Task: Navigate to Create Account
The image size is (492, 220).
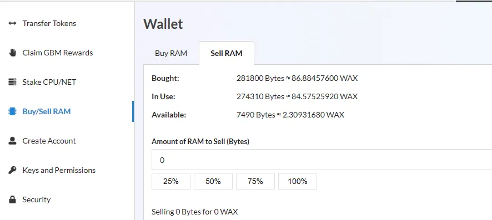Action: 49,141
